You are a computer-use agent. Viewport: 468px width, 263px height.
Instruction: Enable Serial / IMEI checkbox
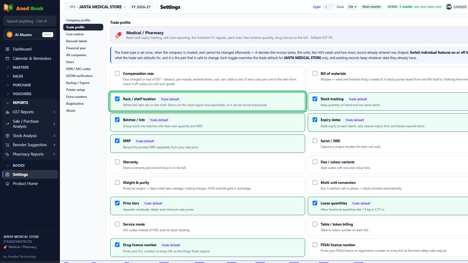pyautogui.click(x=315, y=141)
